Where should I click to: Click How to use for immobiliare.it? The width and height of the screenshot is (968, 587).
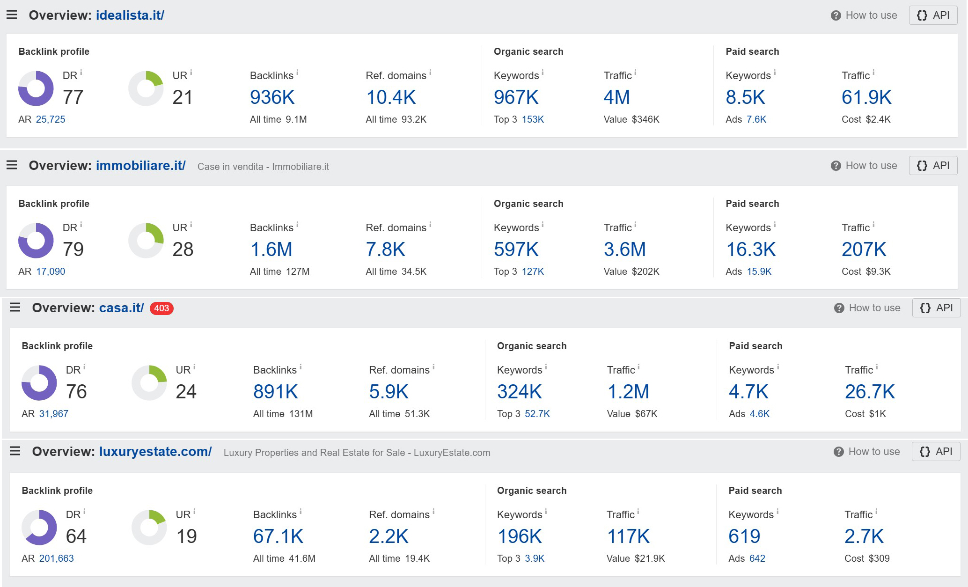pyautogui.click(x=864, y=166)
